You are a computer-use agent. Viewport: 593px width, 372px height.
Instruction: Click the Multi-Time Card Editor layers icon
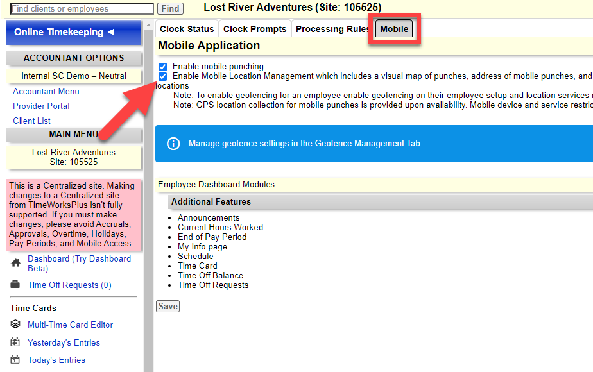tap(15, 324)
